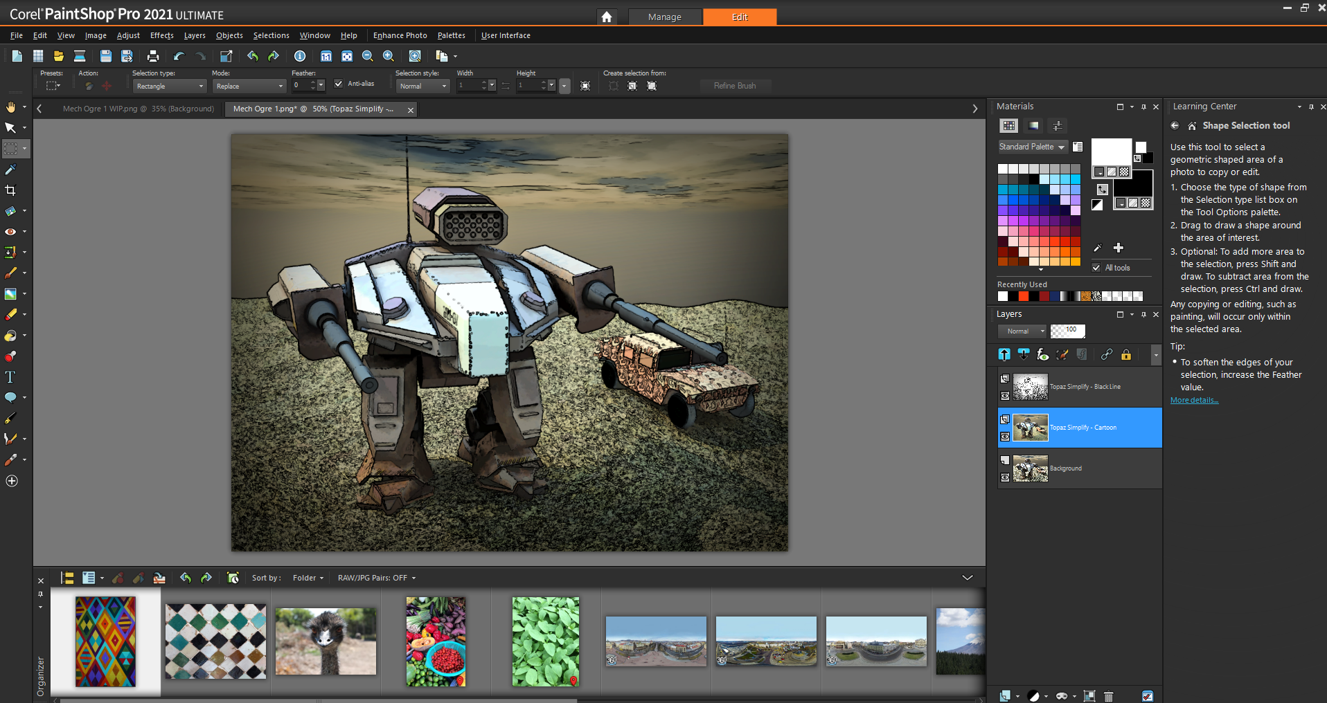The height and width of the screenshot is (703, 1327).
Task: Open the Effects menu
Action: pyautogui.click(x=161, y=35)
